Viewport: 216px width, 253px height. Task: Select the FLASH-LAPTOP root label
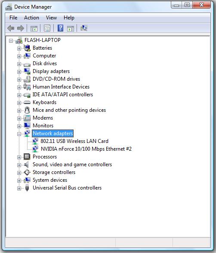click(x=43, y=40)
